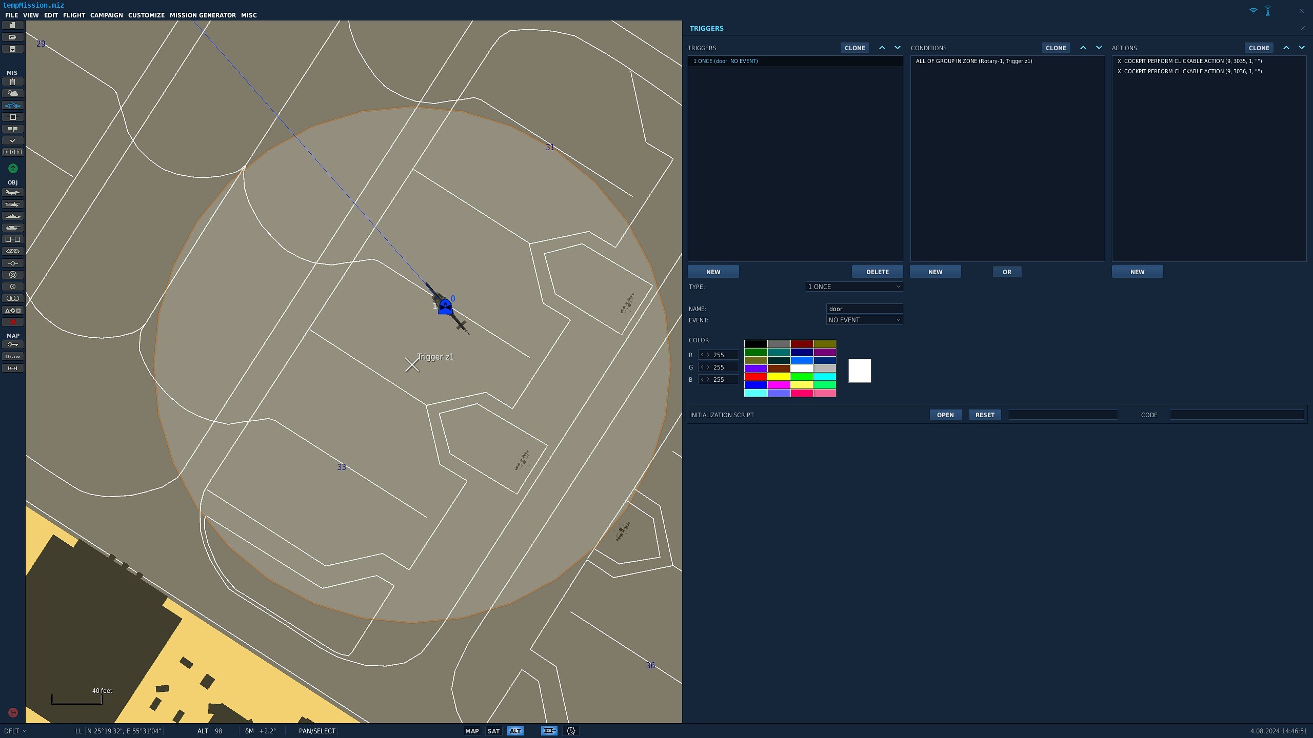The image size is (1313, 738).
Task: Toggle SAT map view mode
Action: pyautogui.click(x=493, y=731)
